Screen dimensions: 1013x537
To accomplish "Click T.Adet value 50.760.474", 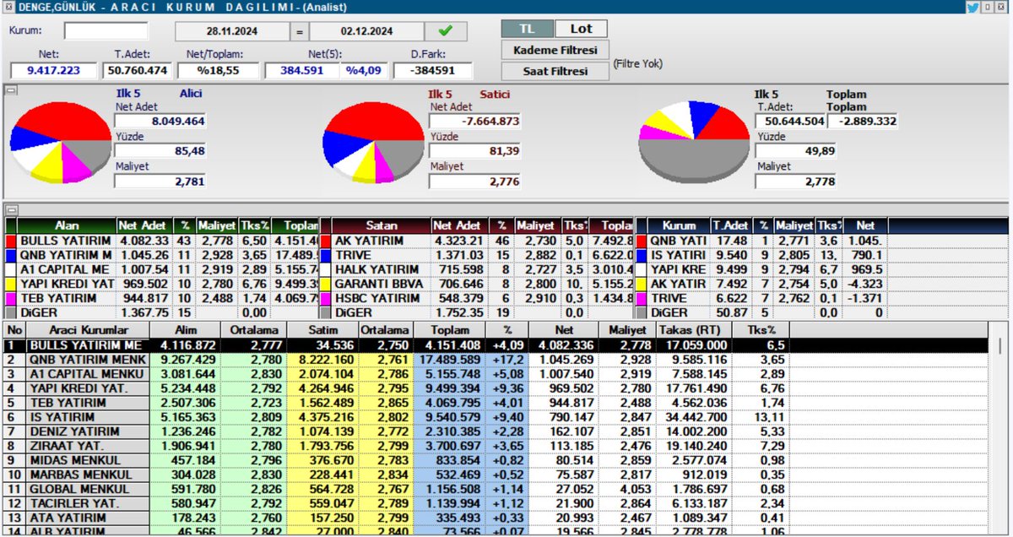I will (x=136, y=71).
